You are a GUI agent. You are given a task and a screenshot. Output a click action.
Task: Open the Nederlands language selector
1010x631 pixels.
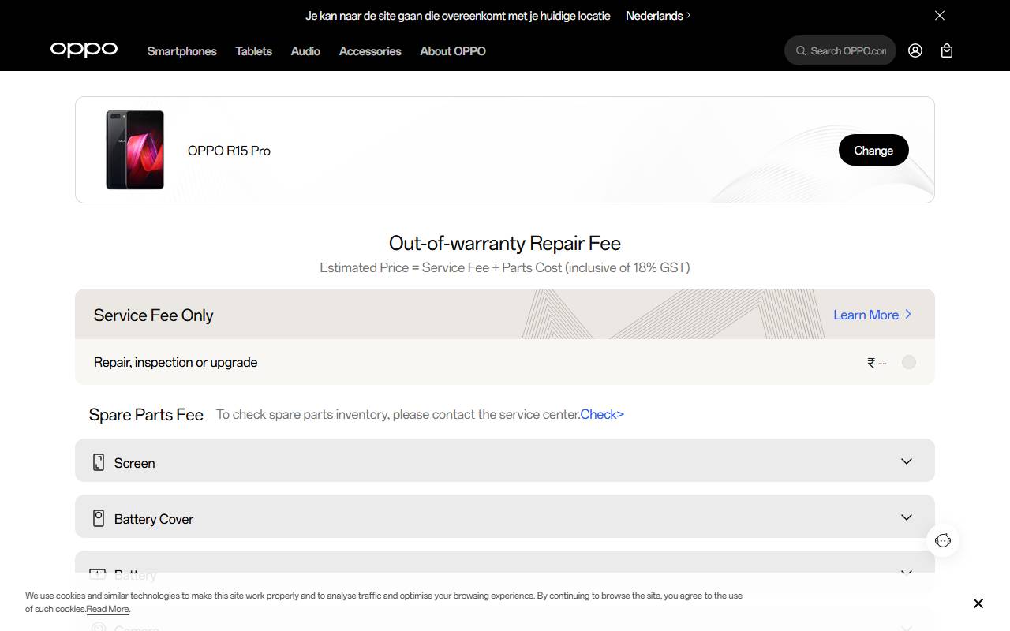click(x=657, y=15)
